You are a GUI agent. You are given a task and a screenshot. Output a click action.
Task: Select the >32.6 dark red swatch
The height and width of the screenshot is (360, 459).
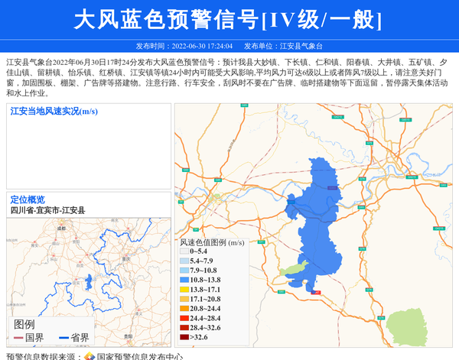[184, 337]
